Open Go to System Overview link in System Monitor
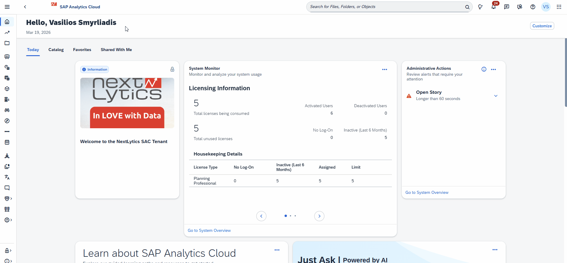567x263 pixels. [209, 230]
